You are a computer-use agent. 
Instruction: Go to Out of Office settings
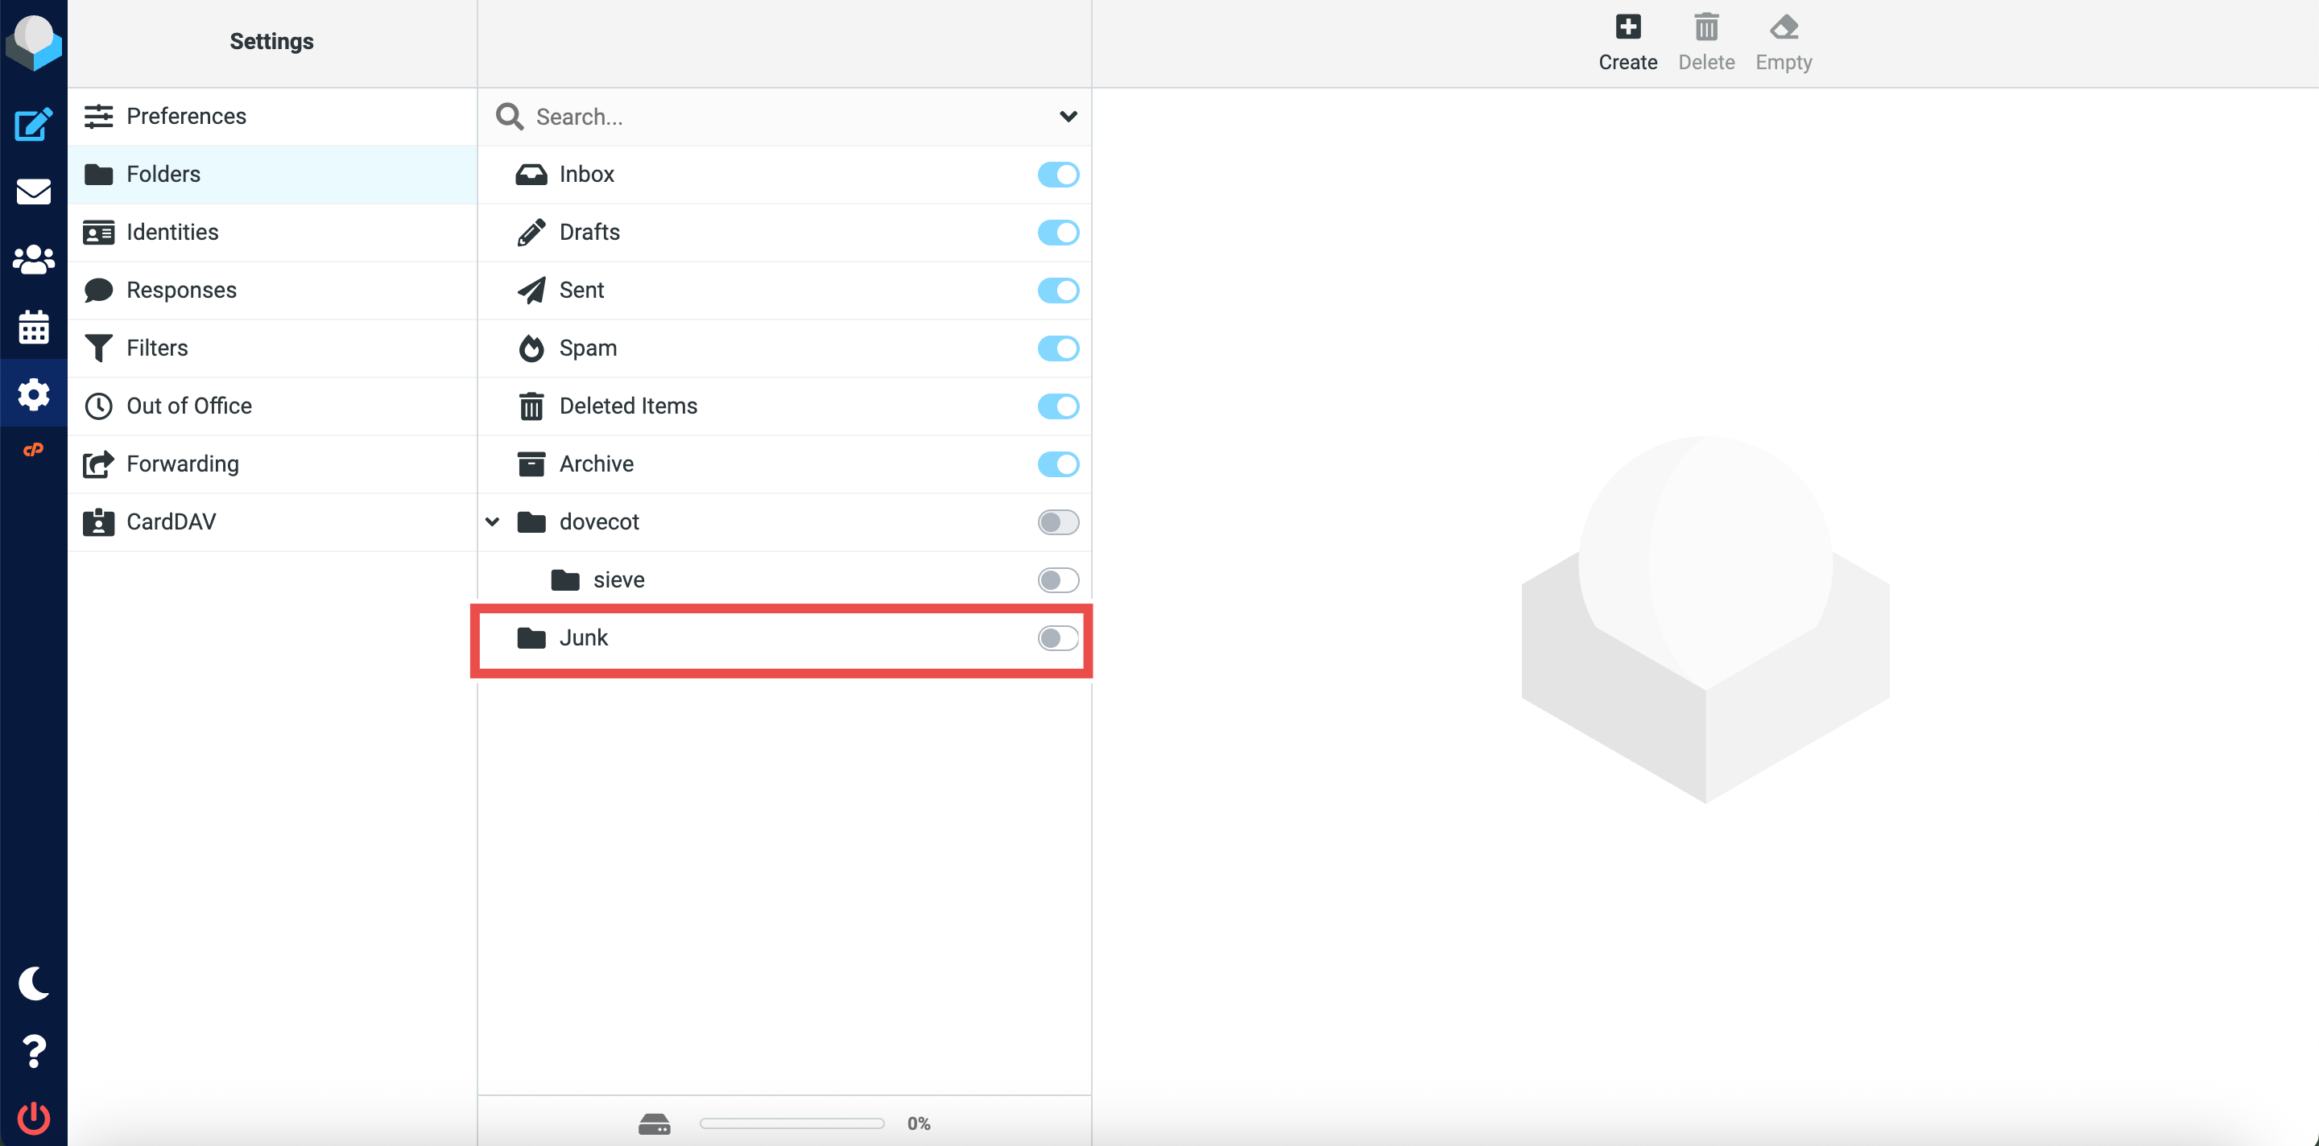(188, 406)
